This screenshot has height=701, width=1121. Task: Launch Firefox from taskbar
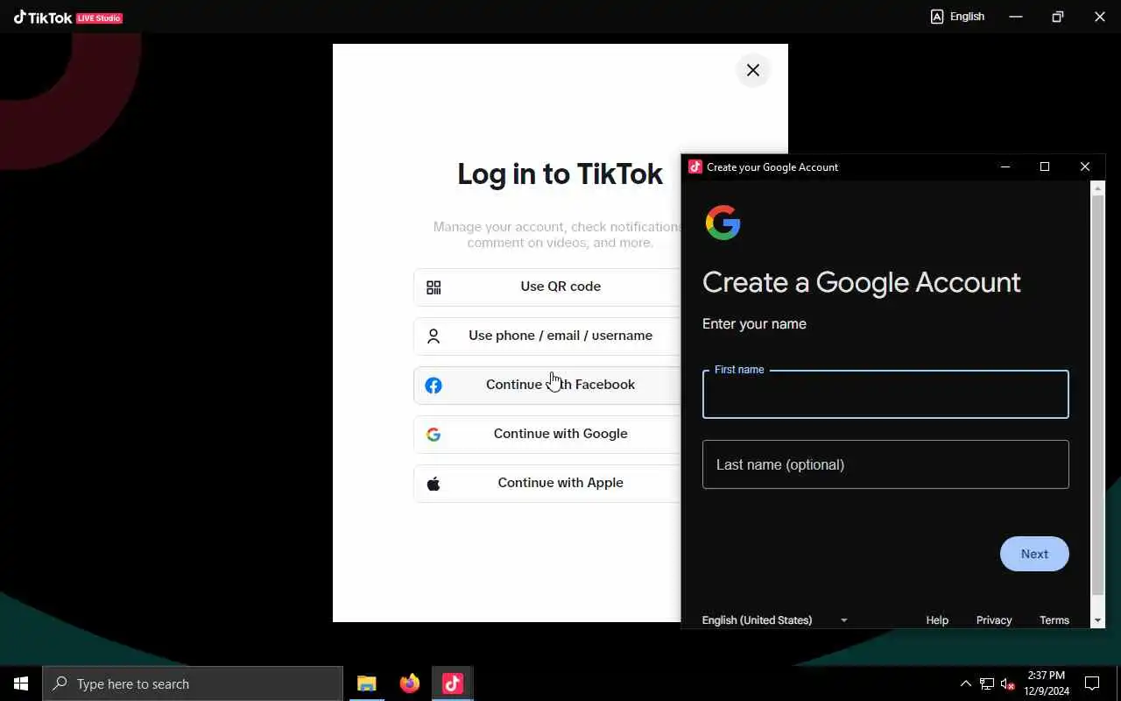409,683
